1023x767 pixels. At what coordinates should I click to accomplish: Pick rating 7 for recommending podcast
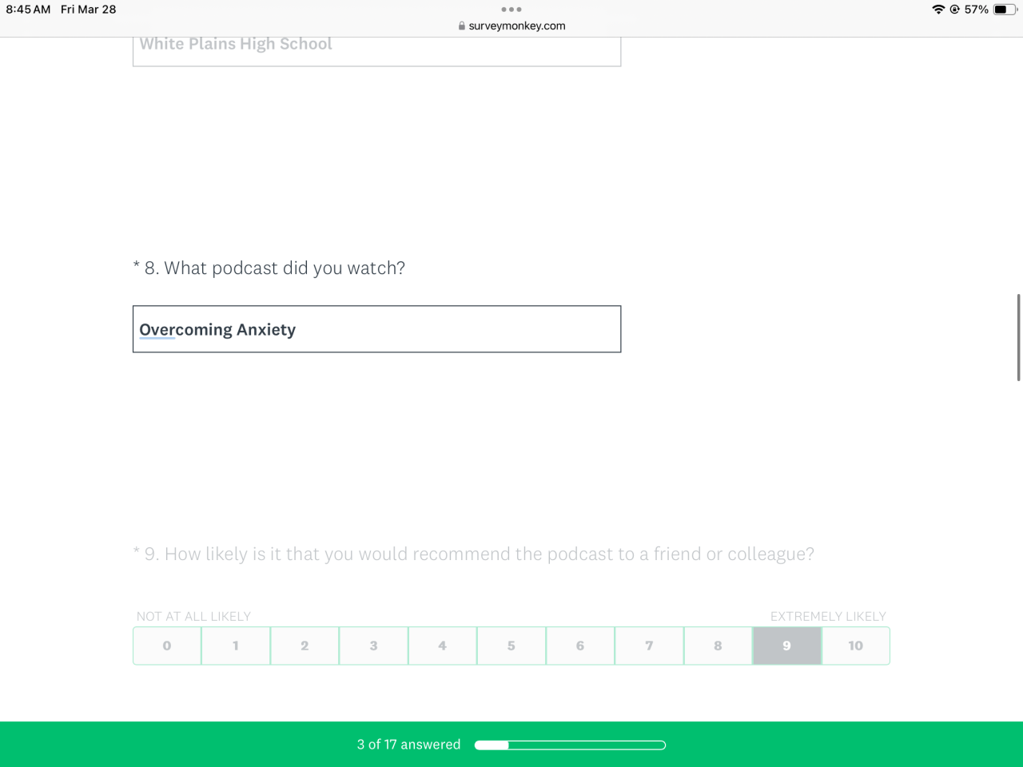(649, 646)
